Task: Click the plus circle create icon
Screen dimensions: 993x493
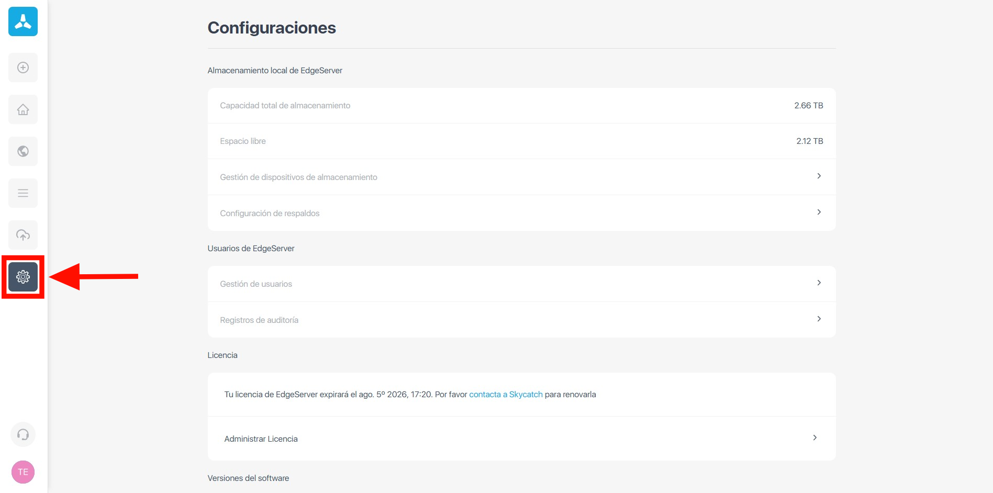Action: tap(23, 68)
